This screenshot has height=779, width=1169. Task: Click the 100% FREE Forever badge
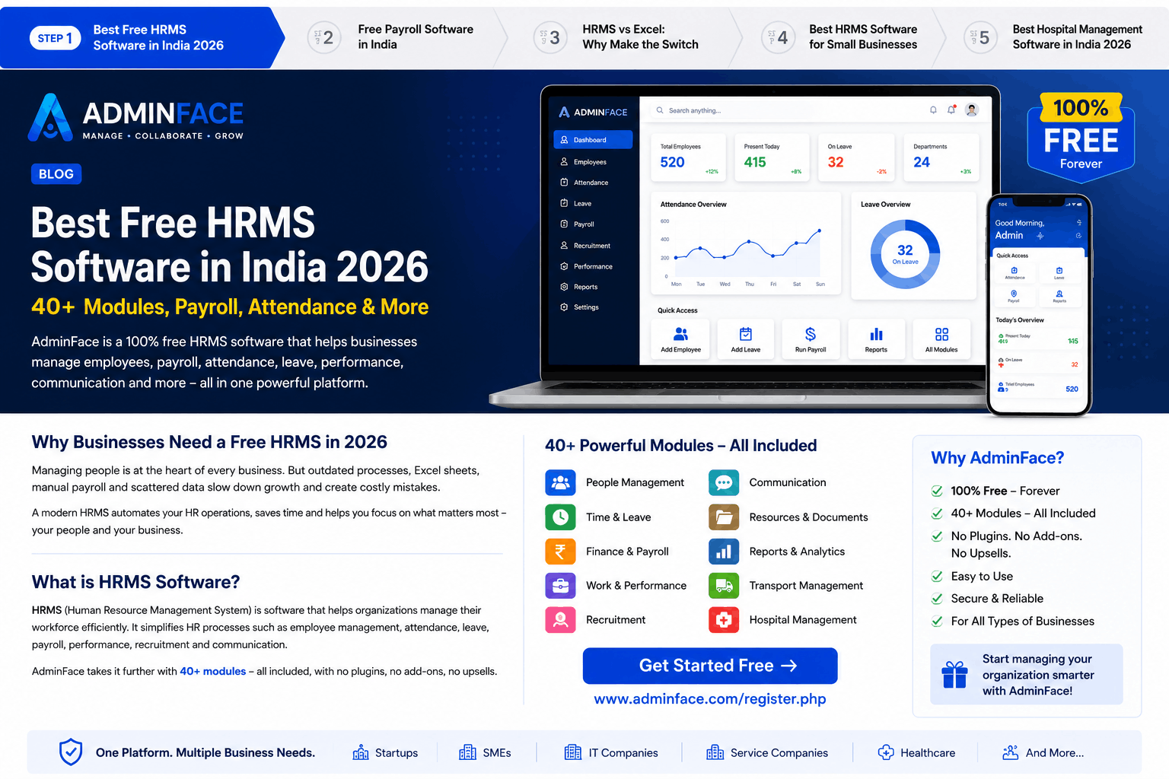[1081, 137]
